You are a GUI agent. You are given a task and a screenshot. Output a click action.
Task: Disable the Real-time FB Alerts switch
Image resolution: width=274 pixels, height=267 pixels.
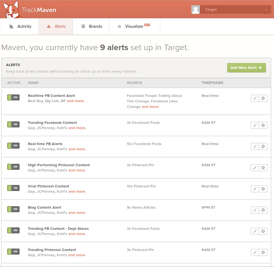[13, 146]
